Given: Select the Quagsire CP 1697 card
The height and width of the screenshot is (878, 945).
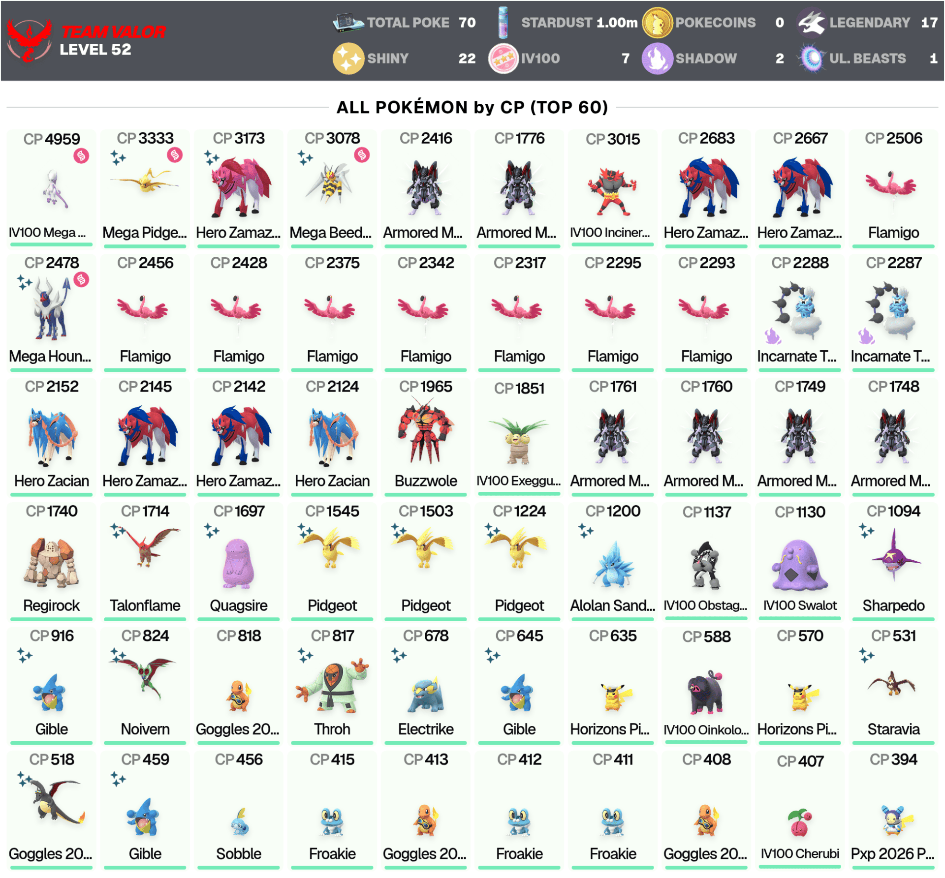Looking at the screenshot, I should (239, 561).
